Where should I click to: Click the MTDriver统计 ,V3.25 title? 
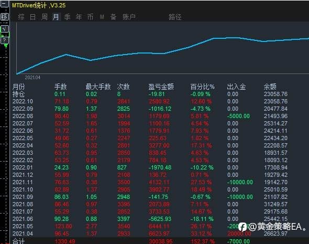click(39, 5)
